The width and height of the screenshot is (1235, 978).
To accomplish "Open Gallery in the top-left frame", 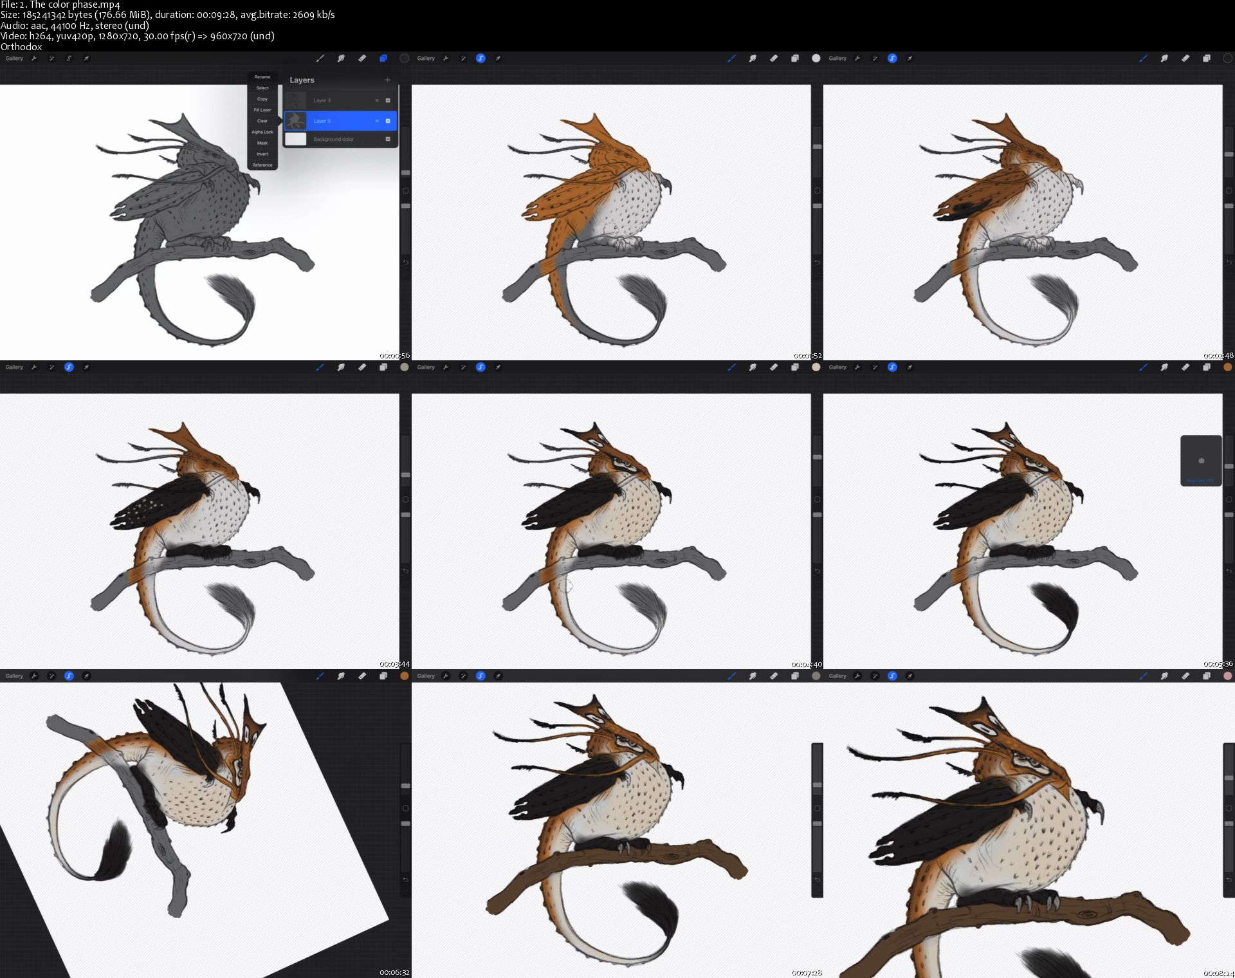I will [x=14, y=59].
